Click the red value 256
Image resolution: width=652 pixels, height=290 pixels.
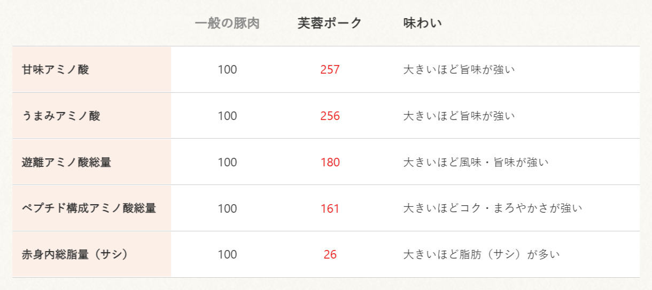pyautogui.click(x=330, y=116)
